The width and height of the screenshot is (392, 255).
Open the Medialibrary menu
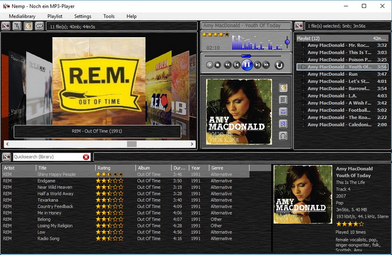tap(22, 16)
